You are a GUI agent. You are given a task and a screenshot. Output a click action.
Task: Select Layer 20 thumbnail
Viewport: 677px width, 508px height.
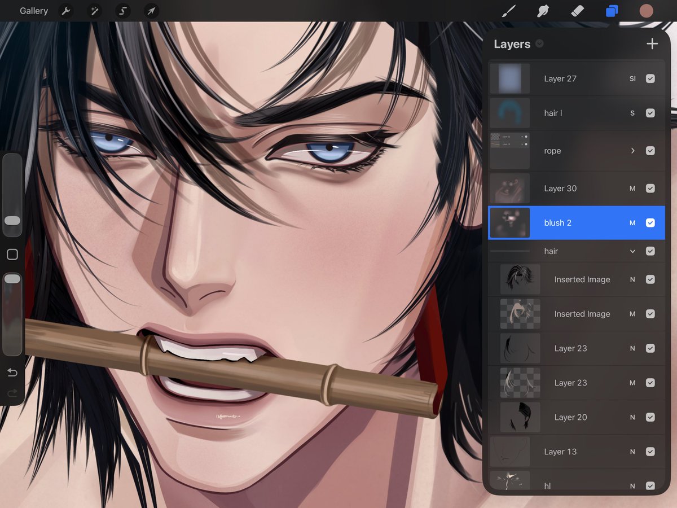coord(520,417)
